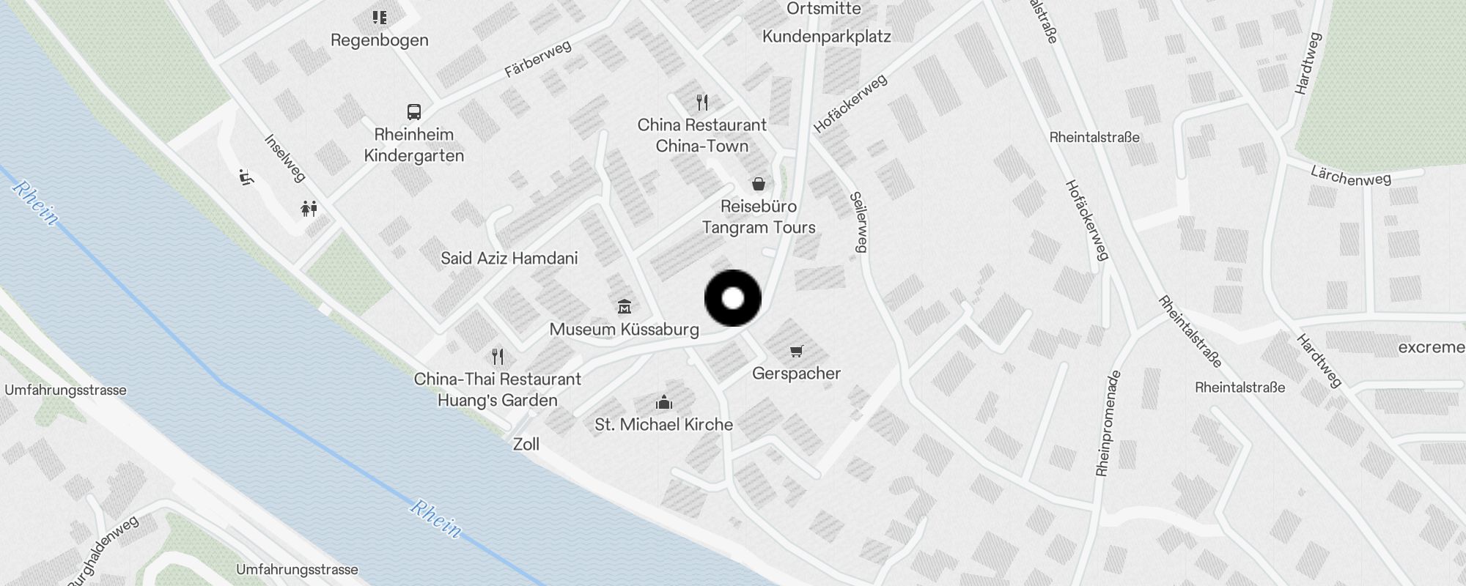Image resolution: width=1466 pixels, height=586 pixels.
Task: Select the Reisebüro Tangram Tours label
Action: coord(759,217)
